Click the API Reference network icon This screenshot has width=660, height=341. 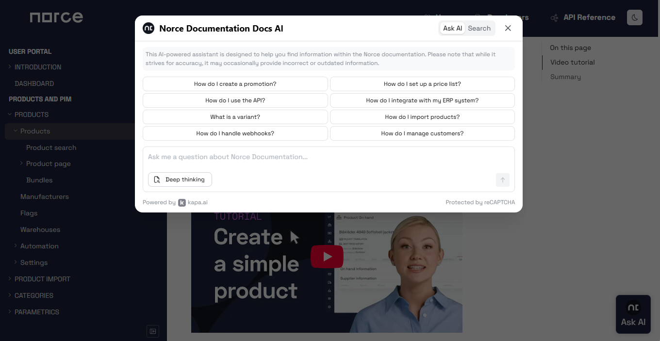(x=554, y=17)
